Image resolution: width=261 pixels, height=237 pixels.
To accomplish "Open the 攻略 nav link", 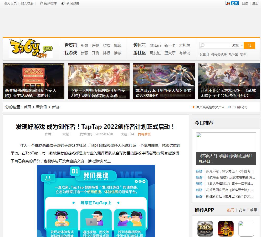I will click(x=106, y=45).
